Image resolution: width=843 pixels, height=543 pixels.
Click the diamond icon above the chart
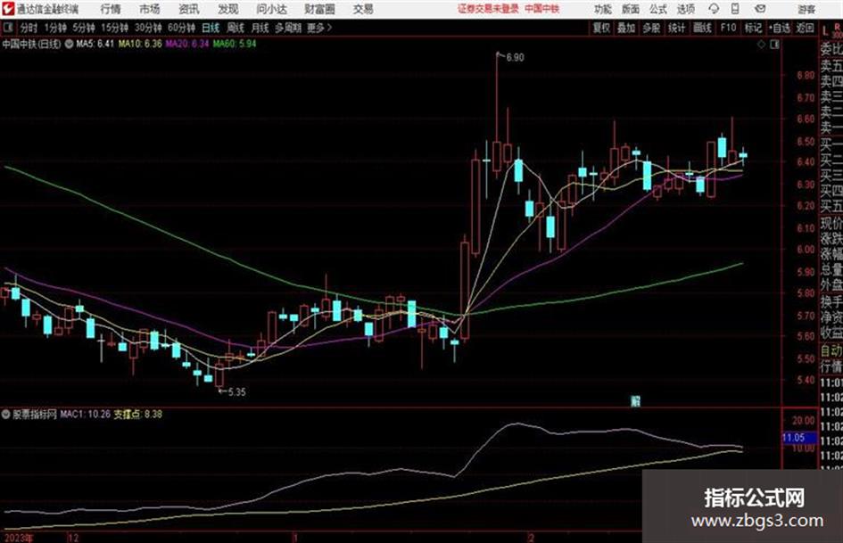pos(761,45)
